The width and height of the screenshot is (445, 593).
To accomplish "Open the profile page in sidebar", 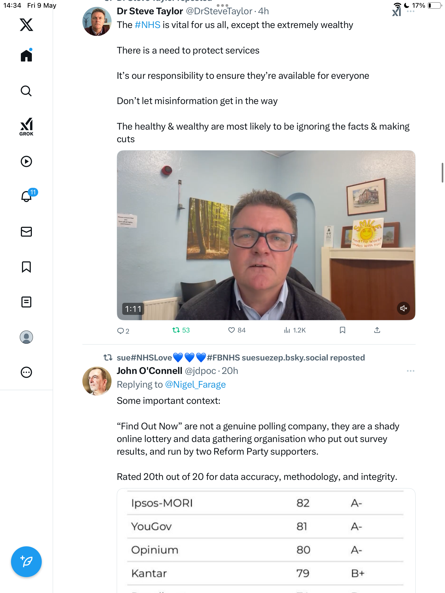I will point(26,337).
